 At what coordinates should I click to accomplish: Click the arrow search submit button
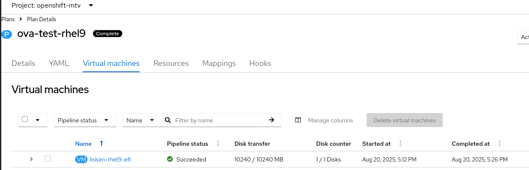(272, 120)
